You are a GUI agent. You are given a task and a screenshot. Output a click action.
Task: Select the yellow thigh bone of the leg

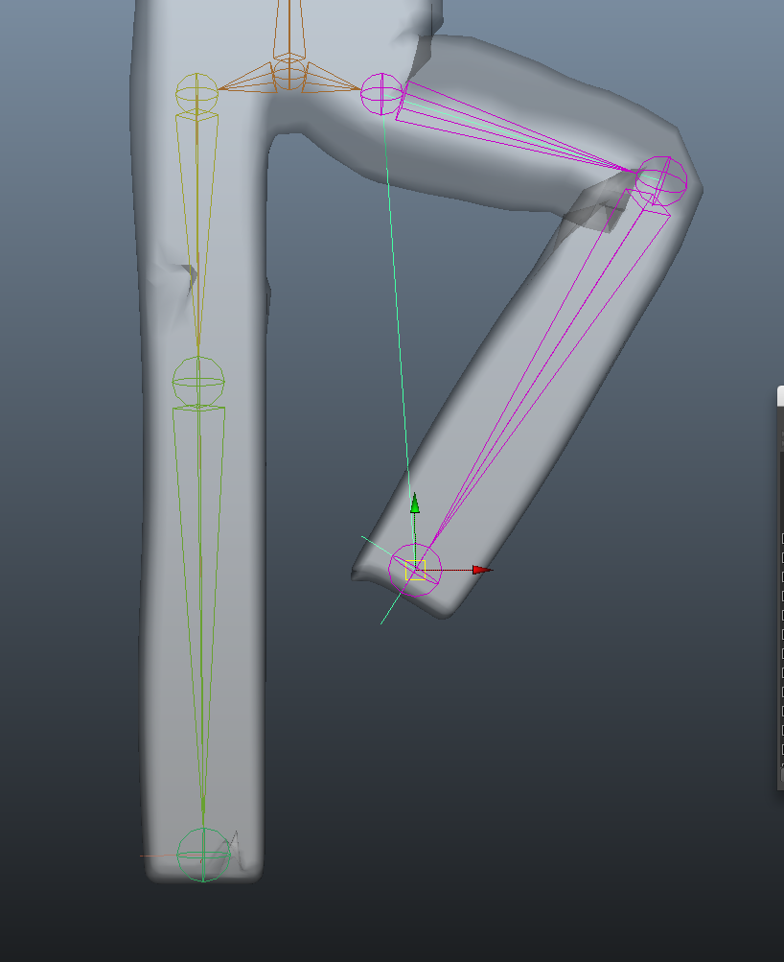[x=198, y=240]
